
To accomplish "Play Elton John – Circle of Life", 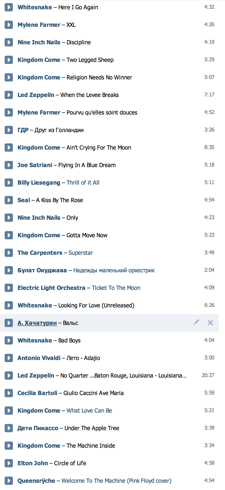I will coord(9,463).
